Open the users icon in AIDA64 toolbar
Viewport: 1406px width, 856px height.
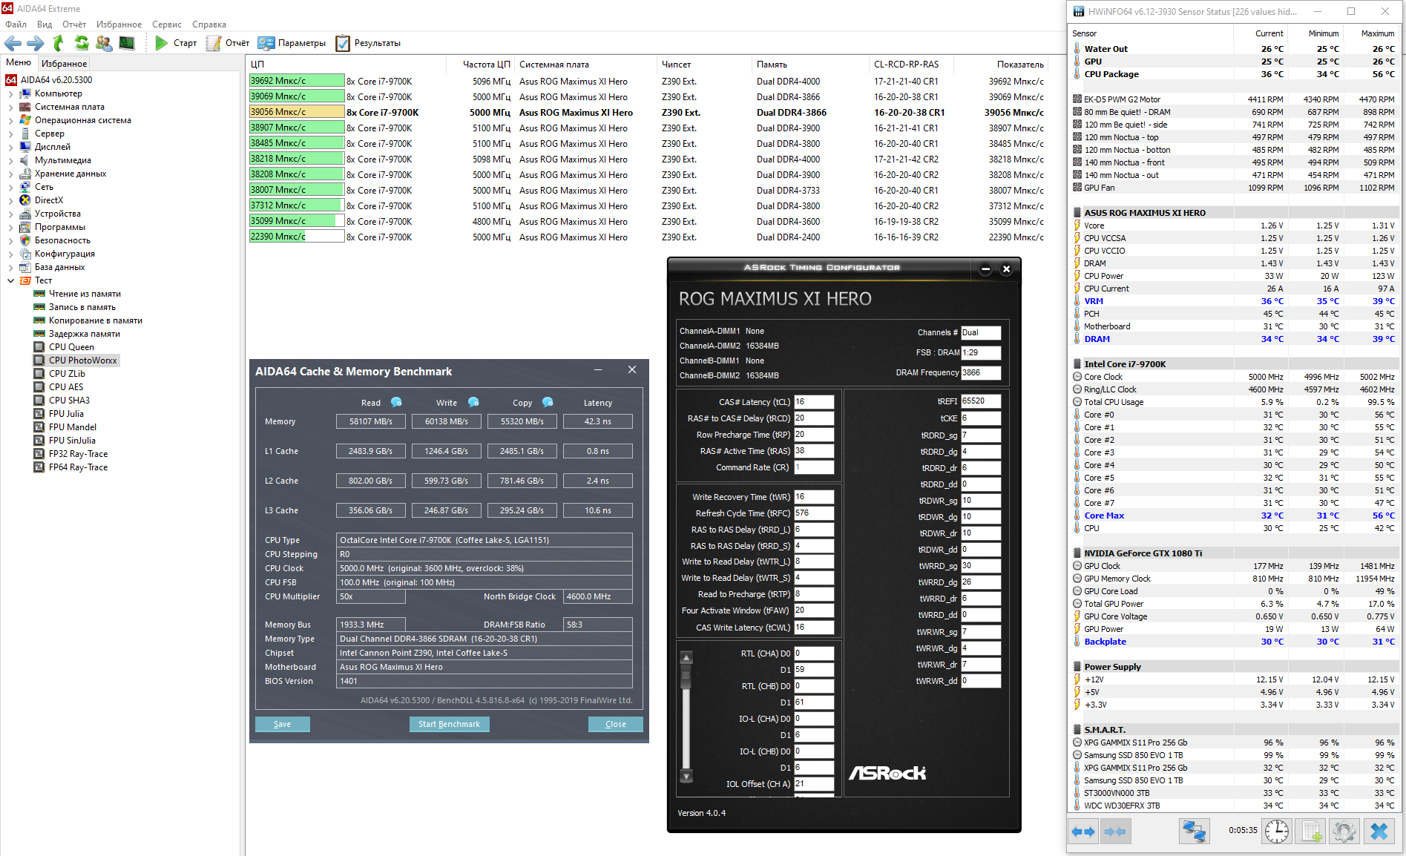(104, 43)
